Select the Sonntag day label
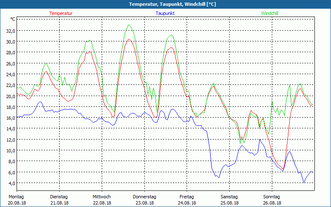331x207 pixels. (271, 197)
